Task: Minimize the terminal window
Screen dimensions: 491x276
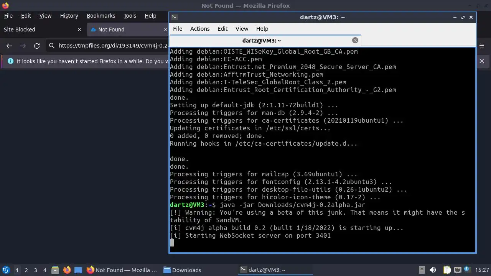Action: (x=455, y=17)
